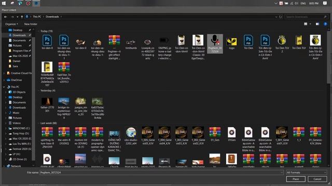Select the DANG MO DUONG KARAOKE video
The width and height of the screenshot is (332, 186).
point(114,141)
